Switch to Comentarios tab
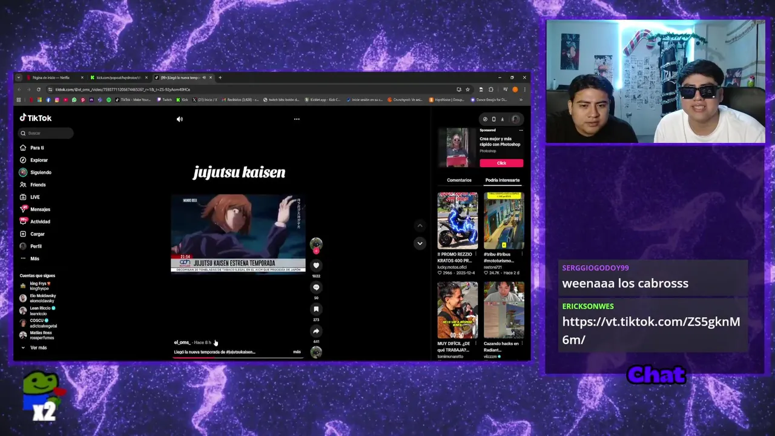This screenshot has width=775, height=436. (459, 180)
